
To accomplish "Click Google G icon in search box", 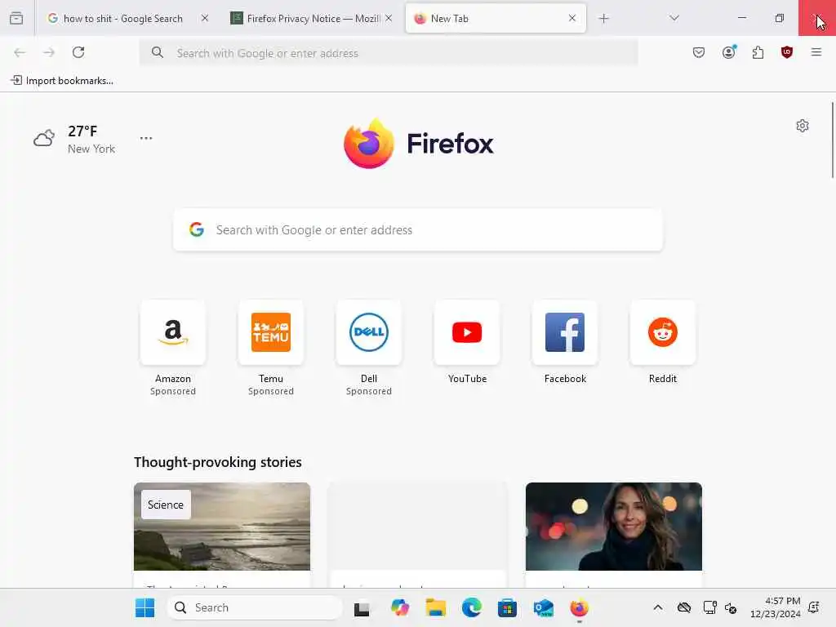I will 197,229.
